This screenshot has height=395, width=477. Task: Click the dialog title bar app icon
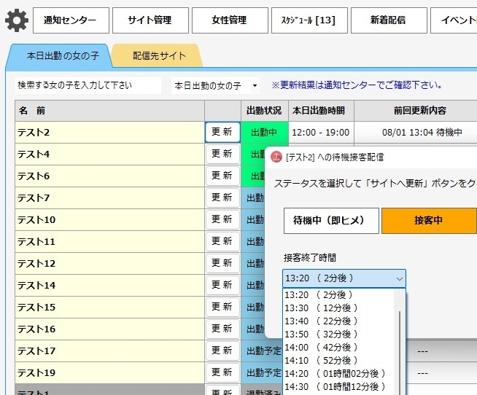pos(277,157)
